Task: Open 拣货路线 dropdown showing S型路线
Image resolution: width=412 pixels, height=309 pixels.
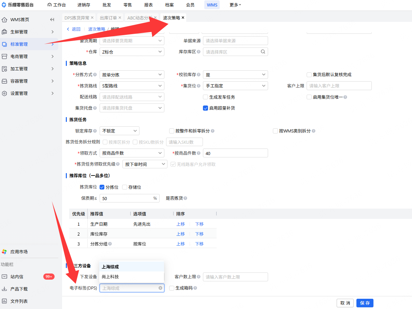Action: pyautogui.click(x=132, y=86)
